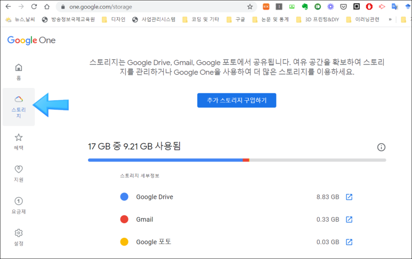Open the green ID circle extension

click(x=318, y=6)
